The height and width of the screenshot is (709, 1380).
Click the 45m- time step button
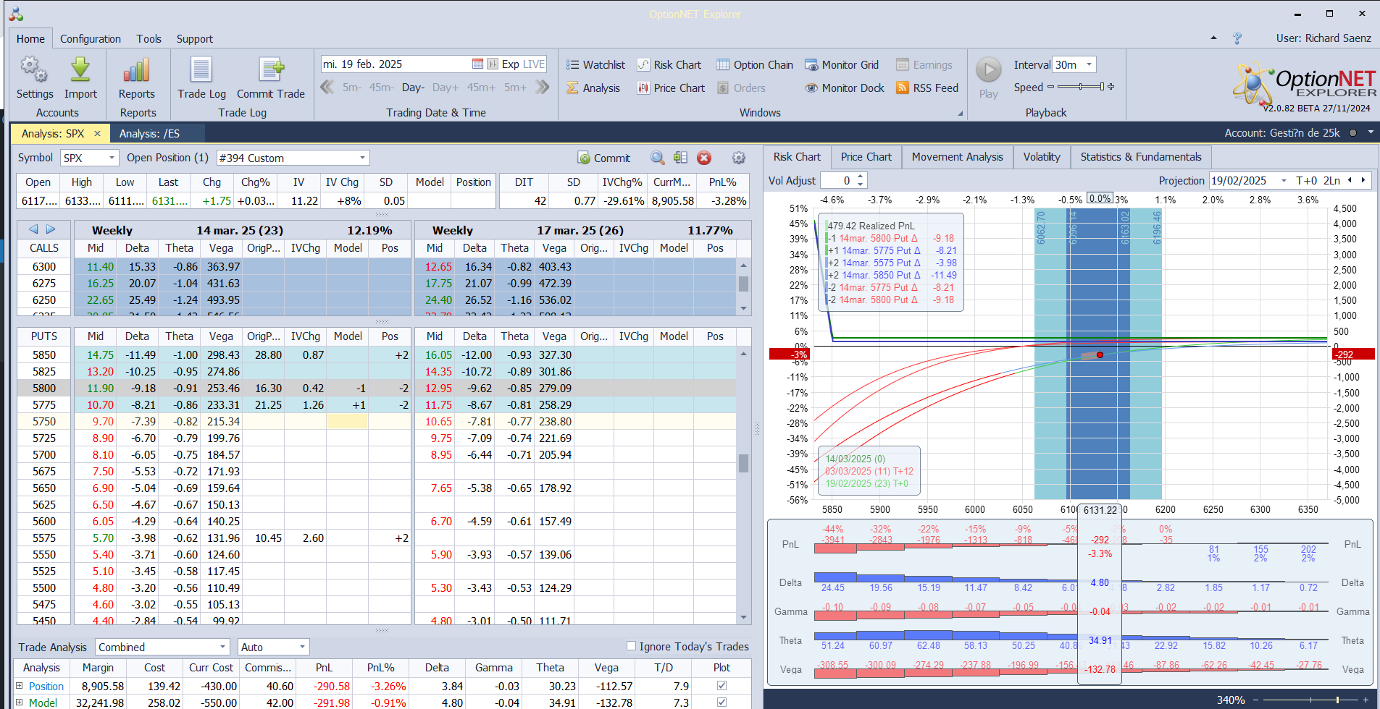[x=382, y=88]
